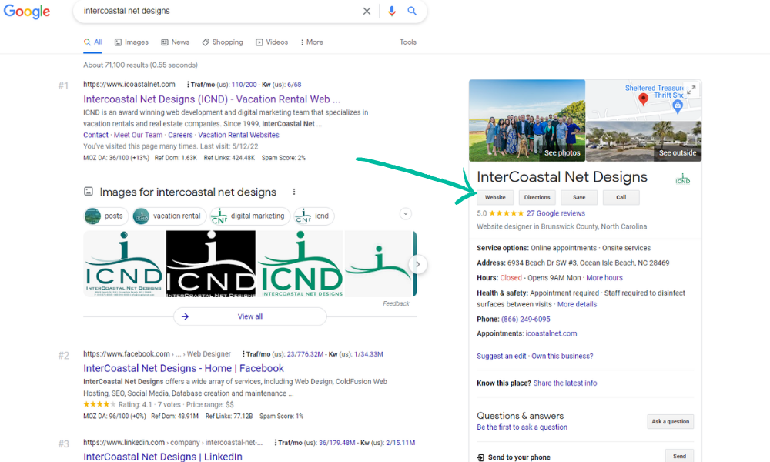Advance image carousel with right arrow

pos(417,264)
